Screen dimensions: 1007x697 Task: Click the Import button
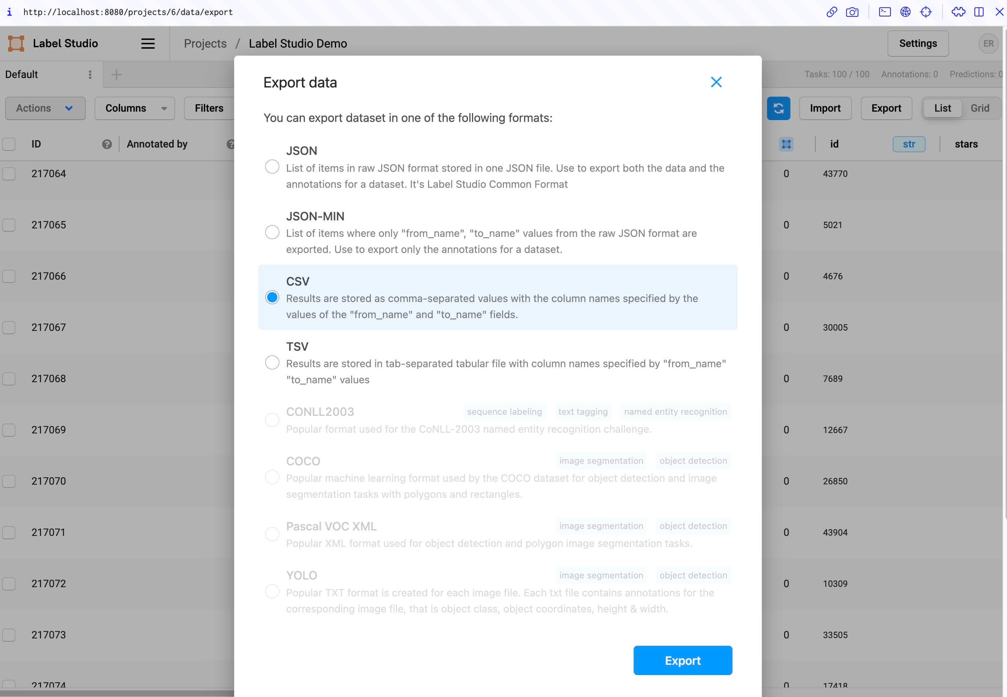[825, 108]
